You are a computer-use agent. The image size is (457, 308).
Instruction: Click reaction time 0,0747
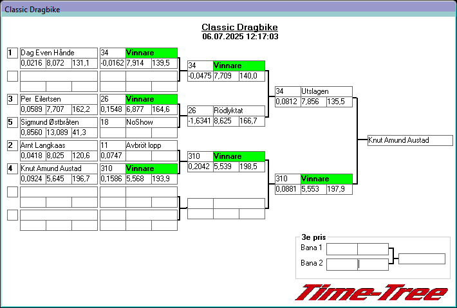[113, 156]
